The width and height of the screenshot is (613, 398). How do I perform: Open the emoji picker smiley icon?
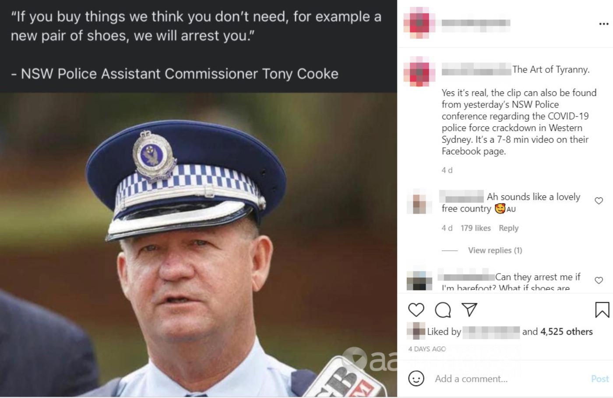[x=416, y=378]
